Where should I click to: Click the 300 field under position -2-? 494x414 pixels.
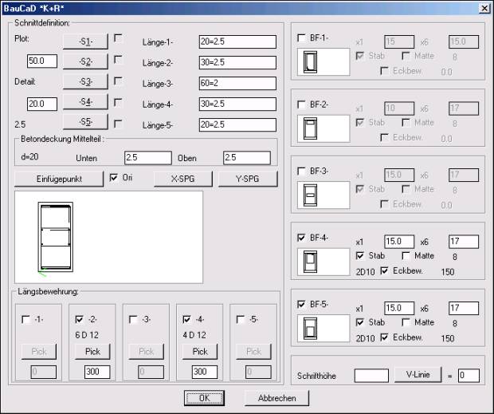click(x=97, y=372)
